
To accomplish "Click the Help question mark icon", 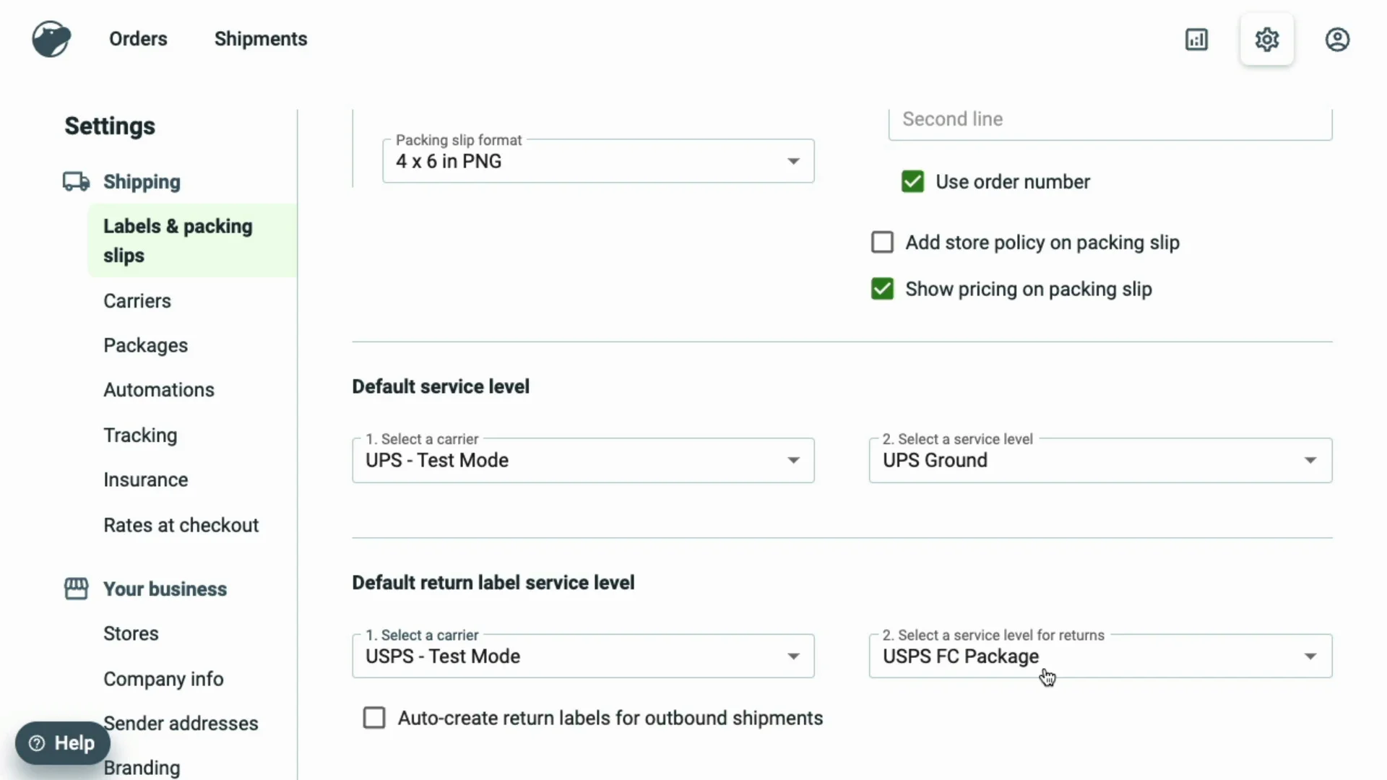I will click(x=37, y=743).
